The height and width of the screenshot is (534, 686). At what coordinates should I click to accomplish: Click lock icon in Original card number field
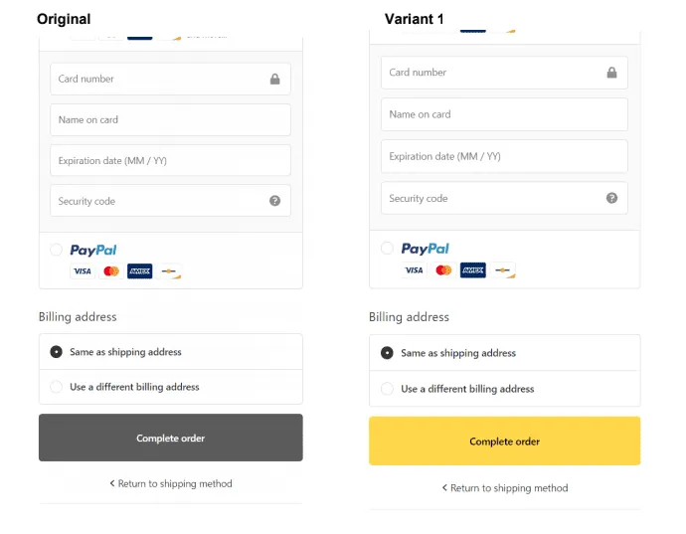tap(275, 80)
